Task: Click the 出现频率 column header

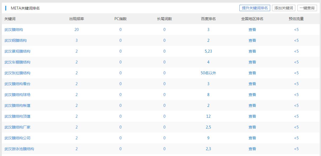Action: coord(77,19)
